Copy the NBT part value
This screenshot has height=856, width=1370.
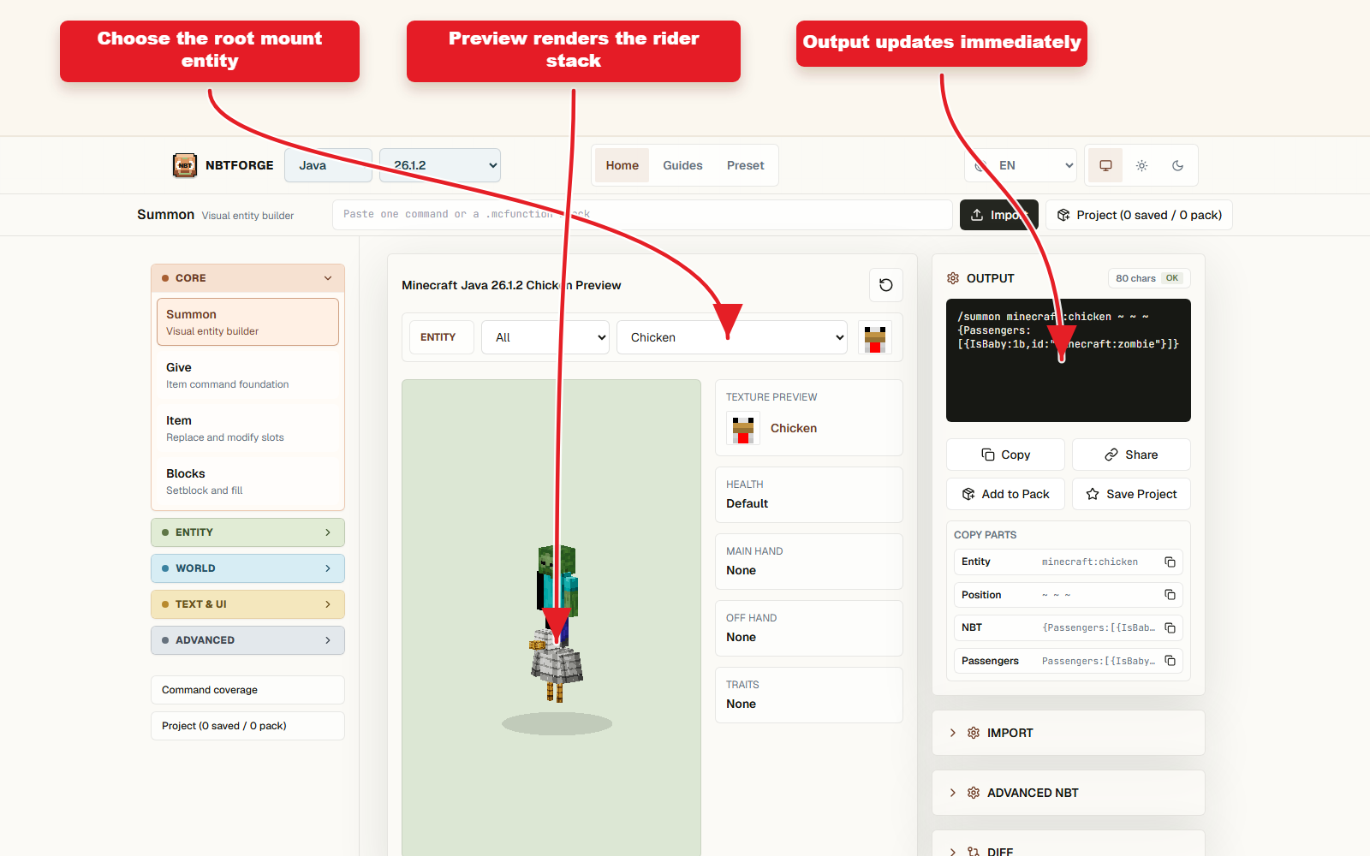[x=1170, y=628]
